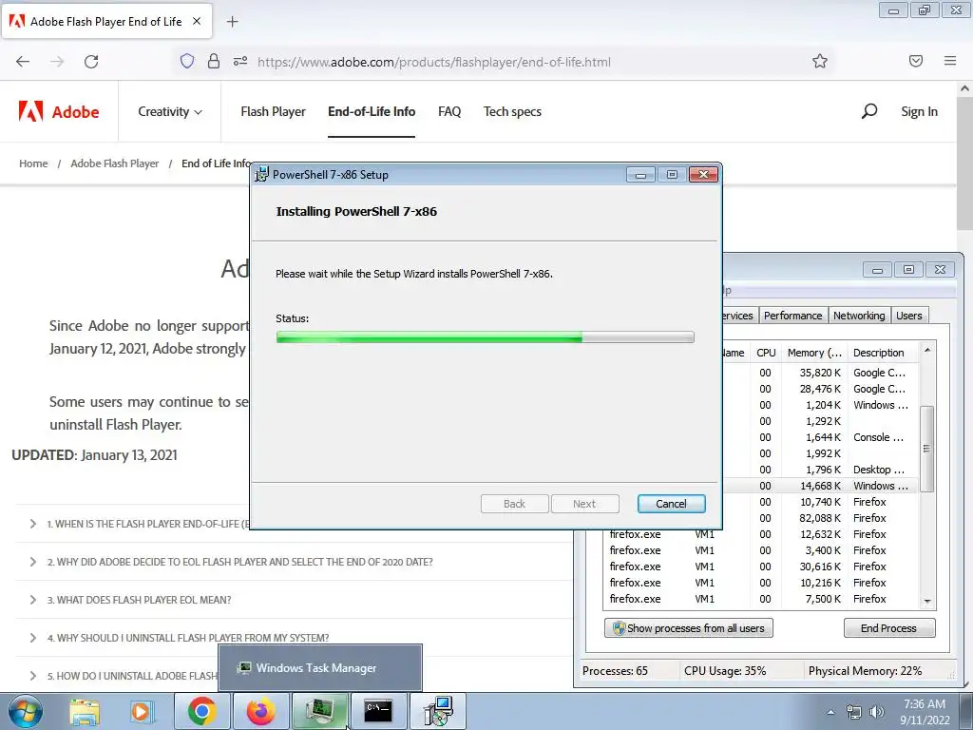
Task: Expand question 2 about why Adobe EOL Flash
Action: [x=231, y=562]
